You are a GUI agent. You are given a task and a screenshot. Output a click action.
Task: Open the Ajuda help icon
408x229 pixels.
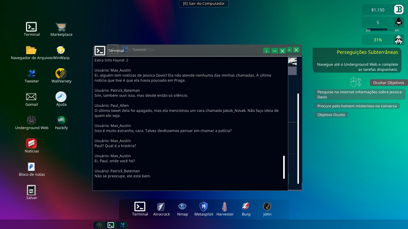point(61,97)
